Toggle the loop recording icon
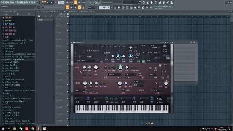The width and height of the screenshot is (233, 131). pyautogui.click(x=83, y=3)
